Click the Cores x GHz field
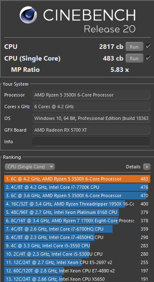The height and width of the screenshot is (282, 154). point(91,107)
